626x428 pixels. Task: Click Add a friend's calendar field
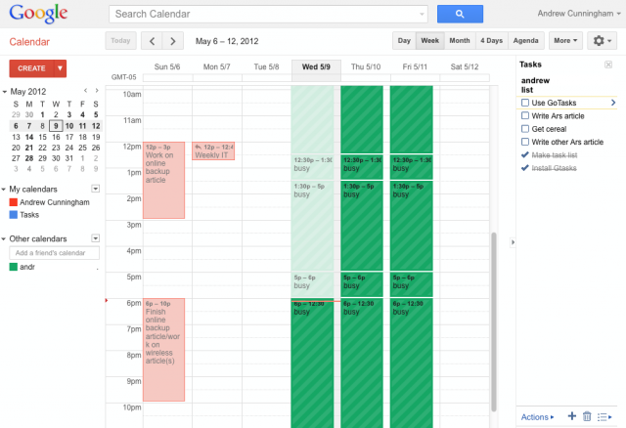coord(55,253)
